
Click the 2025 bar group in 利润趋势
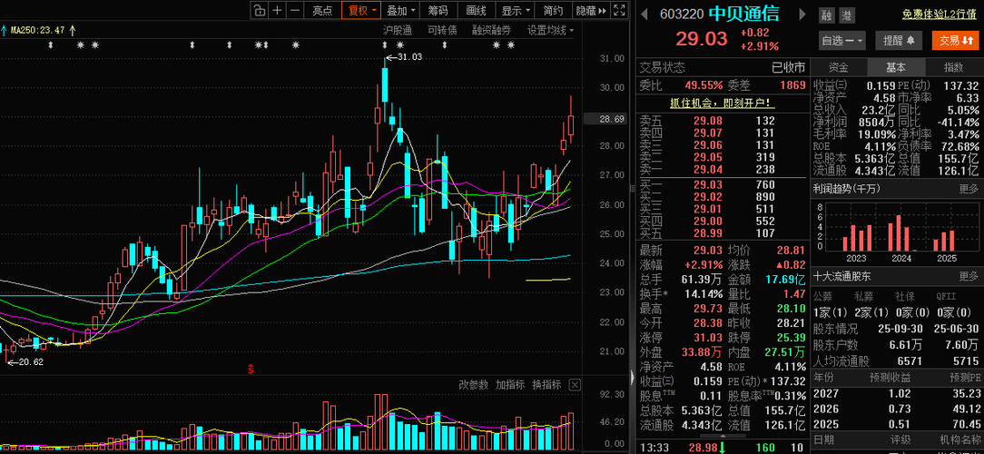(944, 242)
